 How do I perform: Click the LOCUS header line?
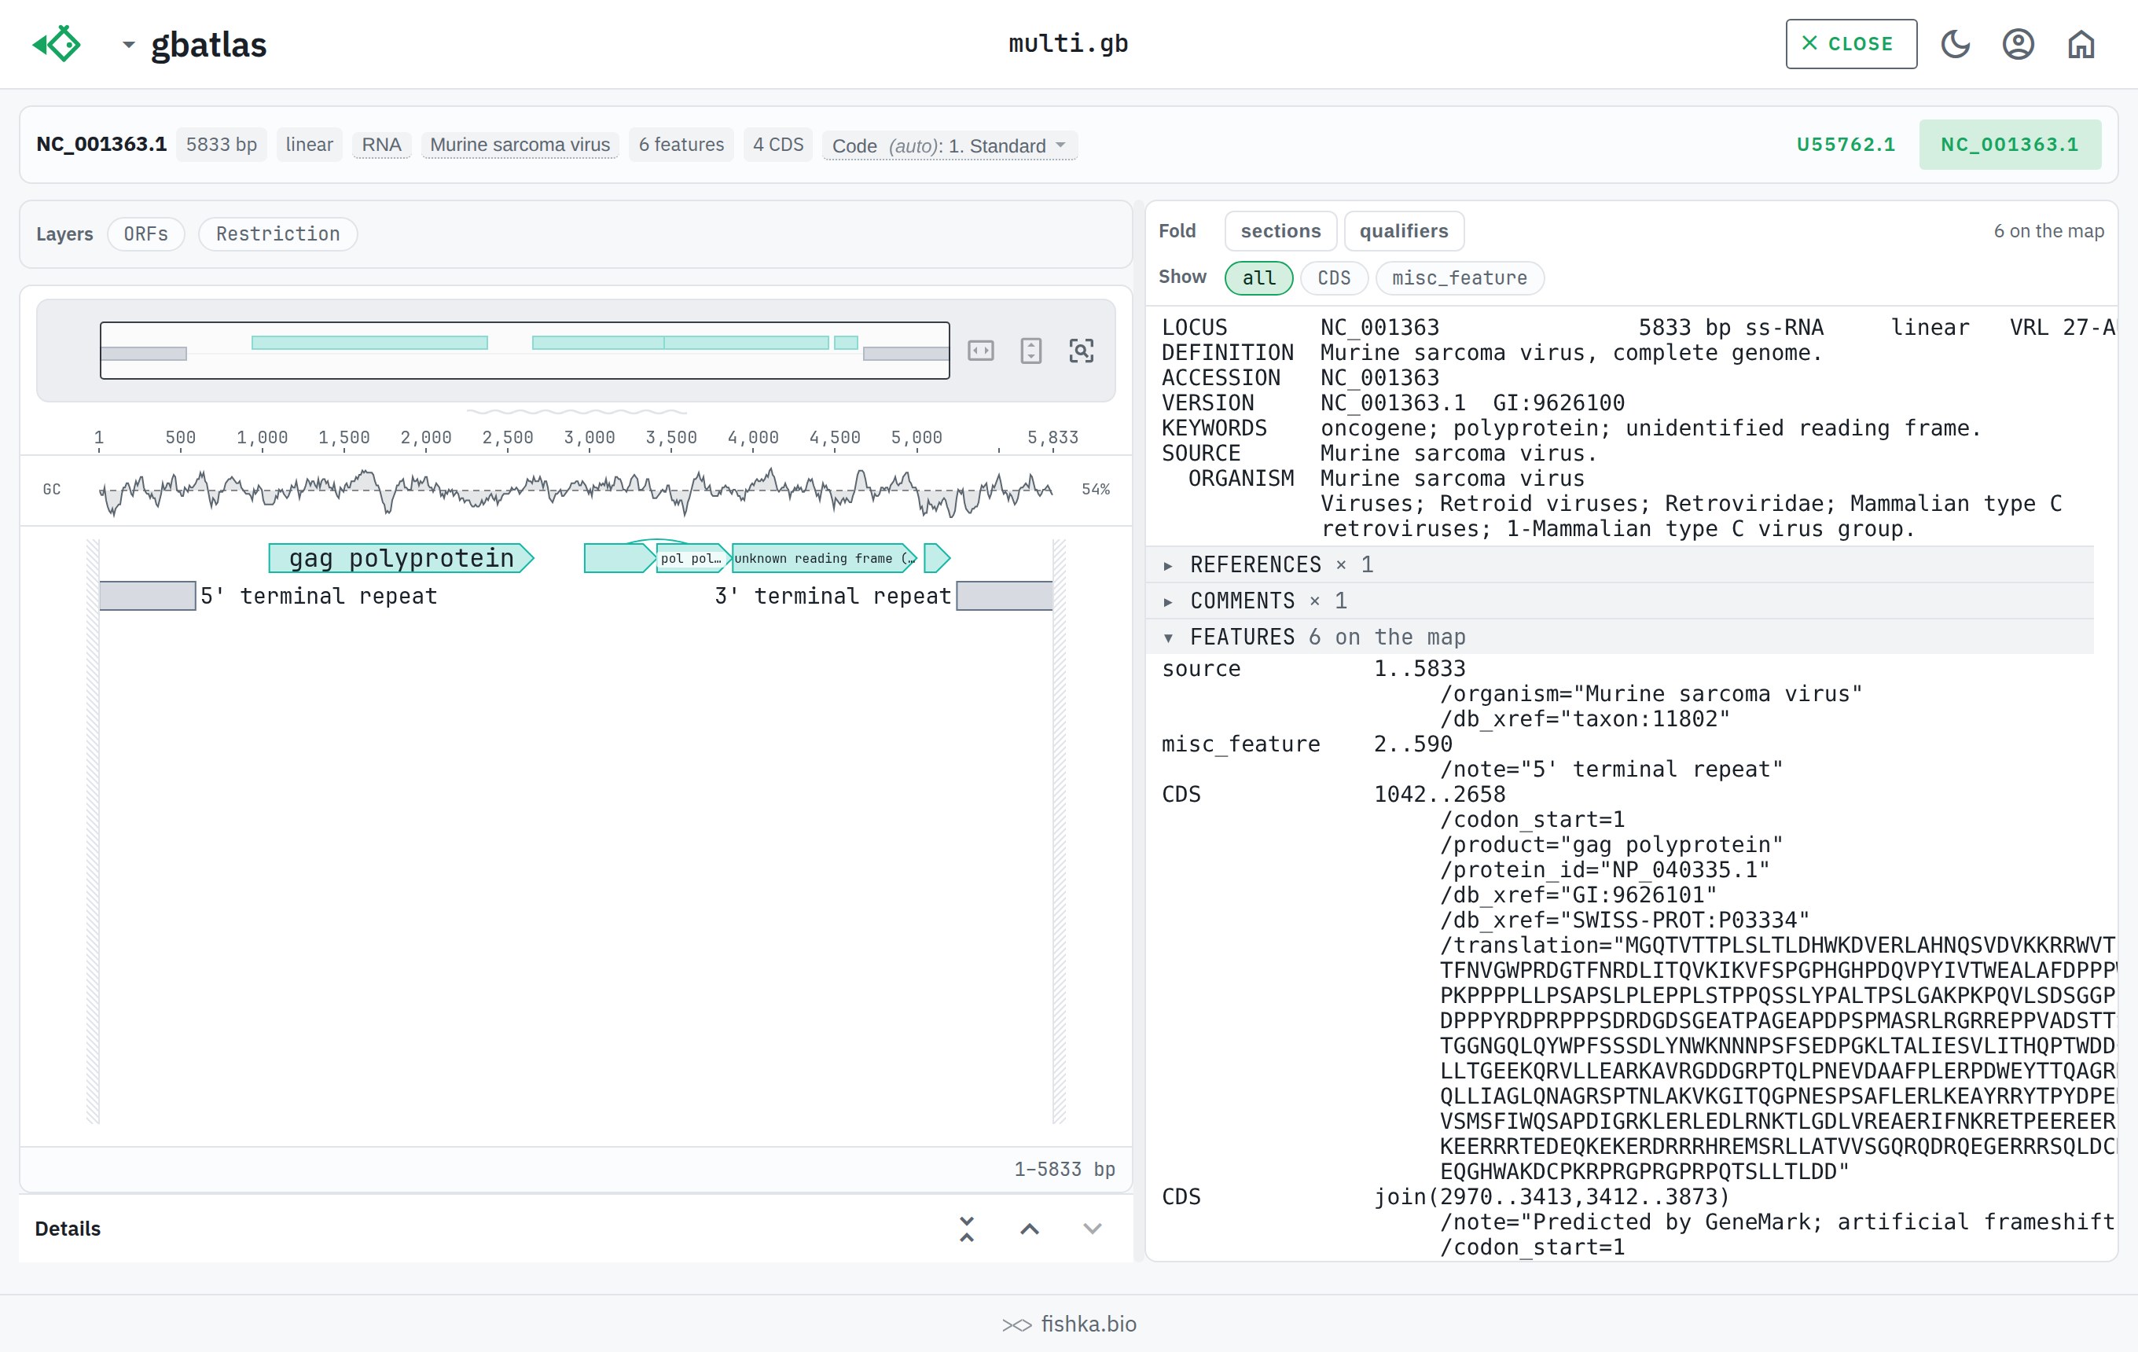coord(1638,328)
